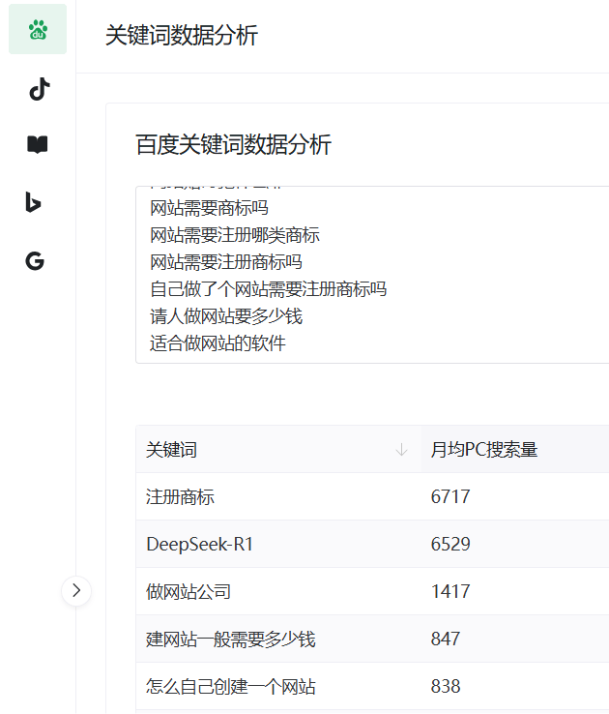Select the line 网站需要注册商标吗

[226, 262]
